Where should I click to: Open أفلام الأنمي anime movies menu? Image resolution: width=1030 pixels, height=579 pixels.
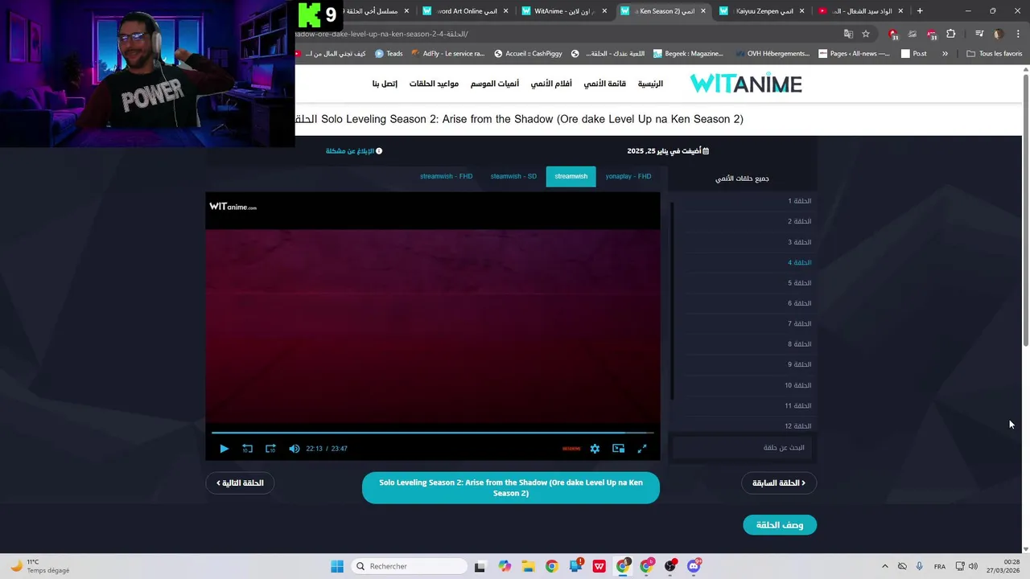click(551, 84)
